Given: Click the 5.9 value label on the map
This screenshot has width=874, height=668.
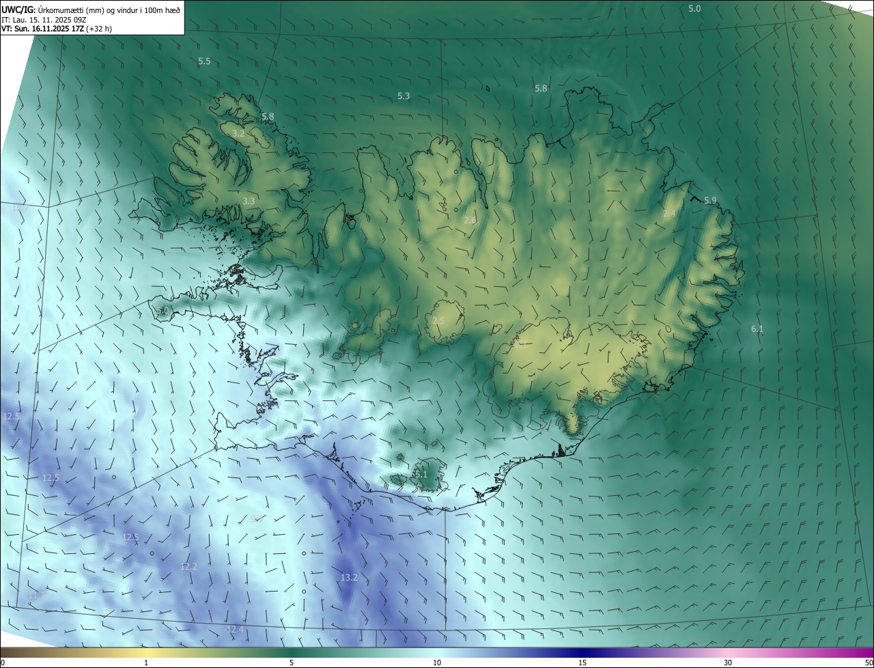Looking at the screenshot, I should (710, 201).
